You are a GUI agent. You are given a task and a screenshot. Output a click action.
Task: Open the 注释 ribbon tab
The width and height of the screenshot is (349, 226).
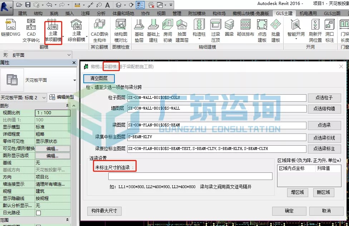[x=85, y=14]
